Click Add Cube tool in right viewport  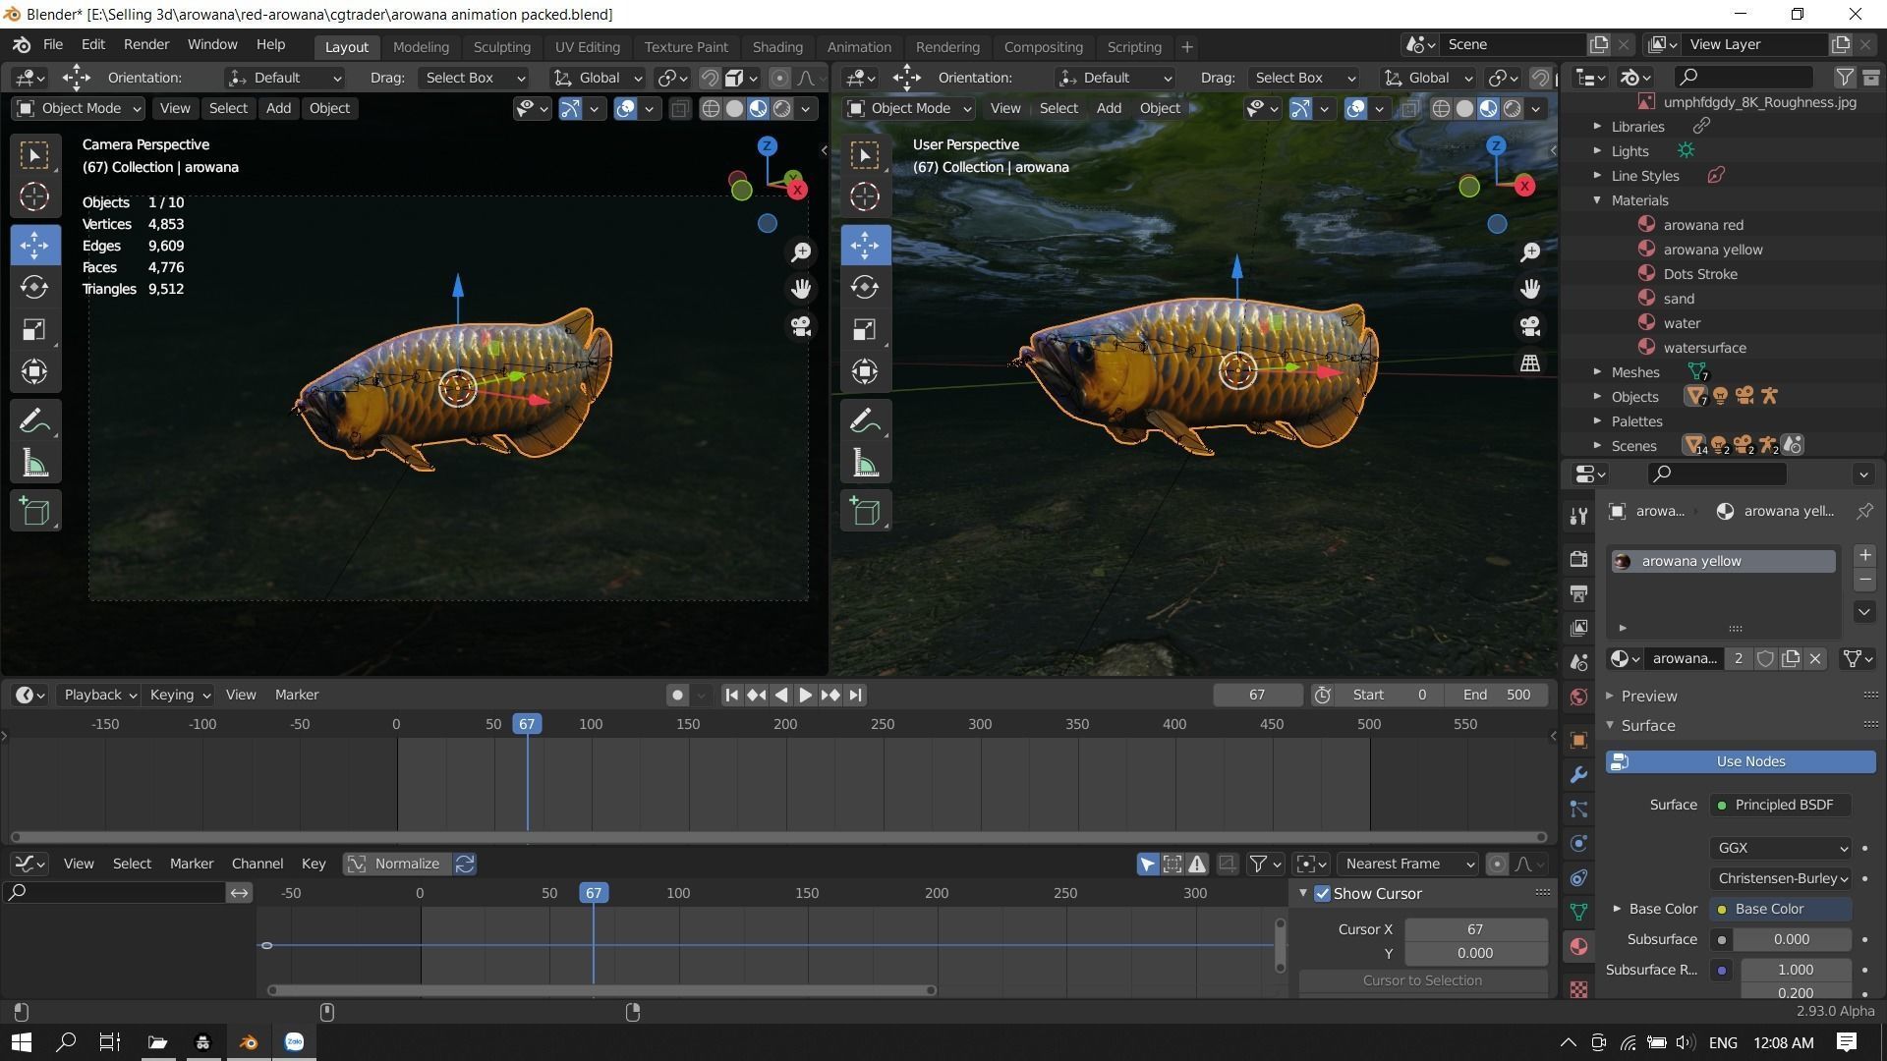click(865, 511)
